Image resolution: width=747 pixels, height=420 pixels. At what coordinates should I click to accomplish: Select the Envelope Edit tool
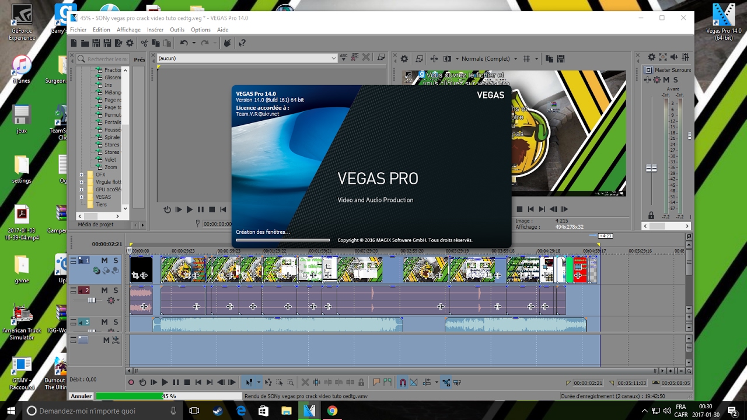(x=268, y=383)
